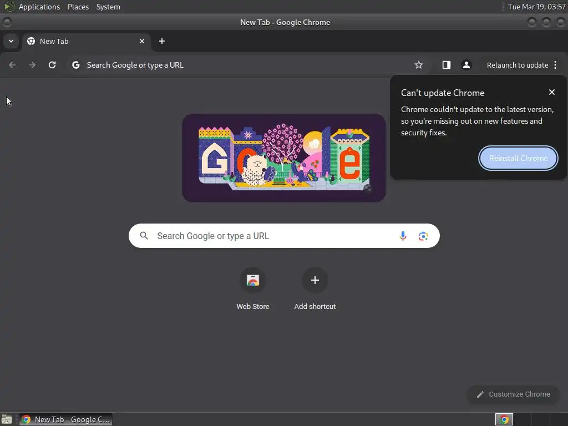Bookmark this tab with the star icon
Viewport: 568px width, 426px height.
419,65
